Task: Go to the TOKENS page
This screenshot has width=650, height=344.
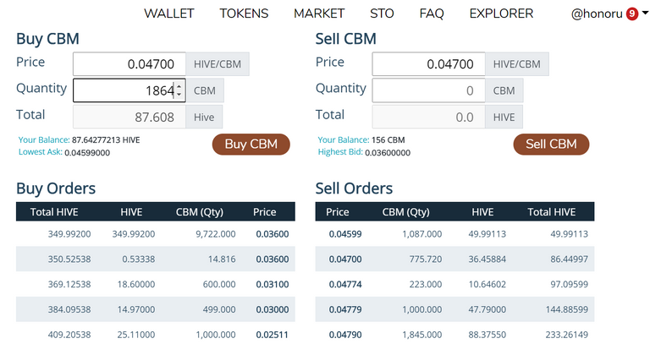Action: coord(244,14)
